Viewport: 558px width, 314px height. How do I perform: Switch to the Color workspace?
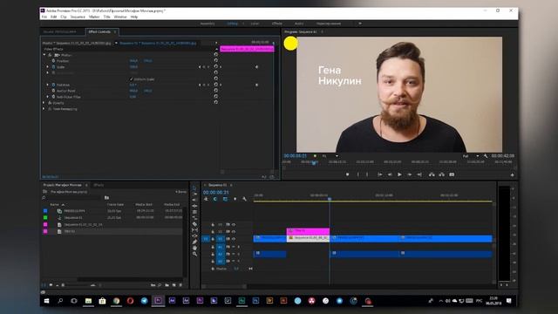click(x=255, y=24)
